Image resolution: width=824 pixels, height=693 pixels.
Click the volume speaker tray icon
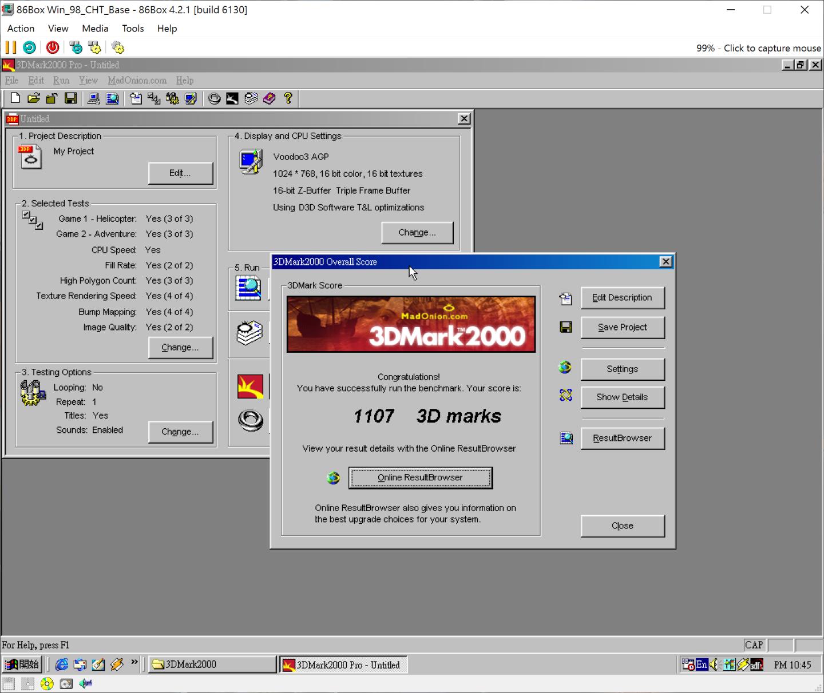pyautogui.click(x=714, y=664)
